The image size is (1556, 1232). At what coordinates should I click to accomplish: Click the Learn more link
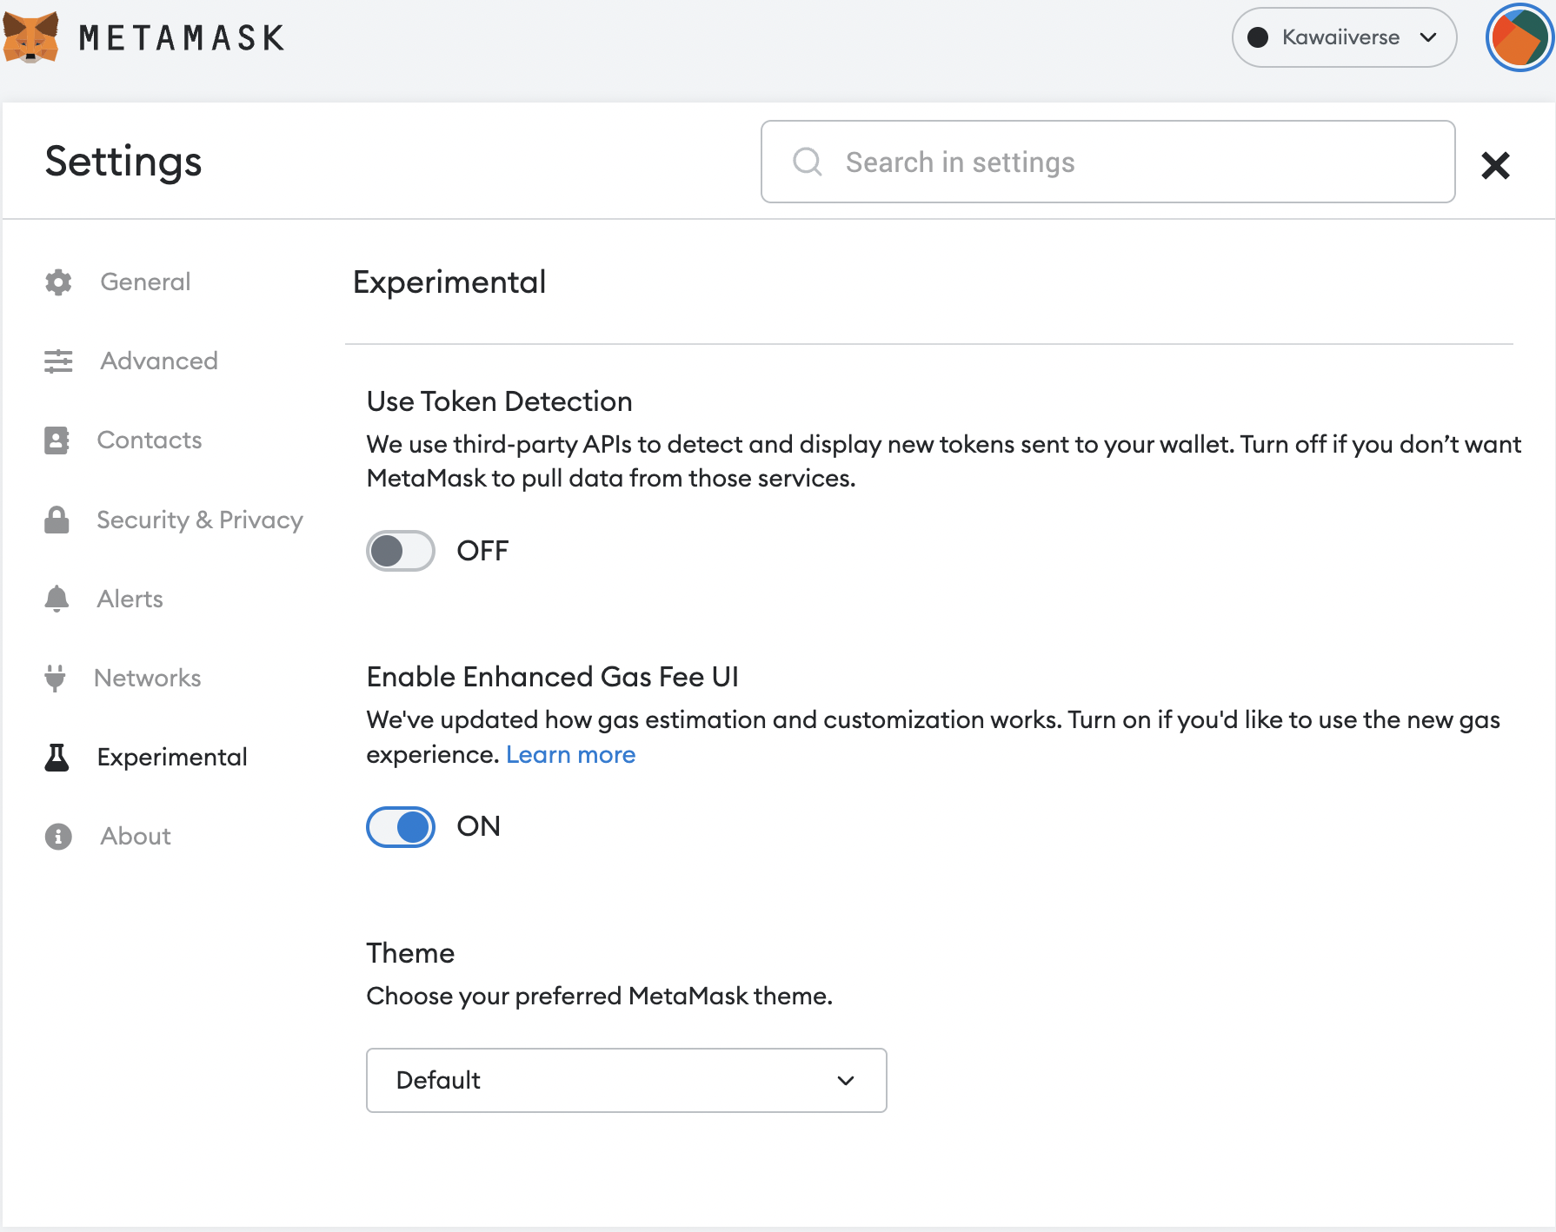(571, 754)
